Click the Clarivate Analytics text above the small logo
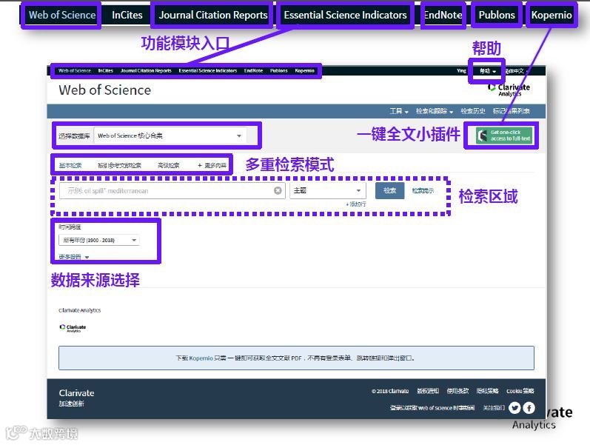The height and width of the screenshot is (445, 590). [80, 310]
